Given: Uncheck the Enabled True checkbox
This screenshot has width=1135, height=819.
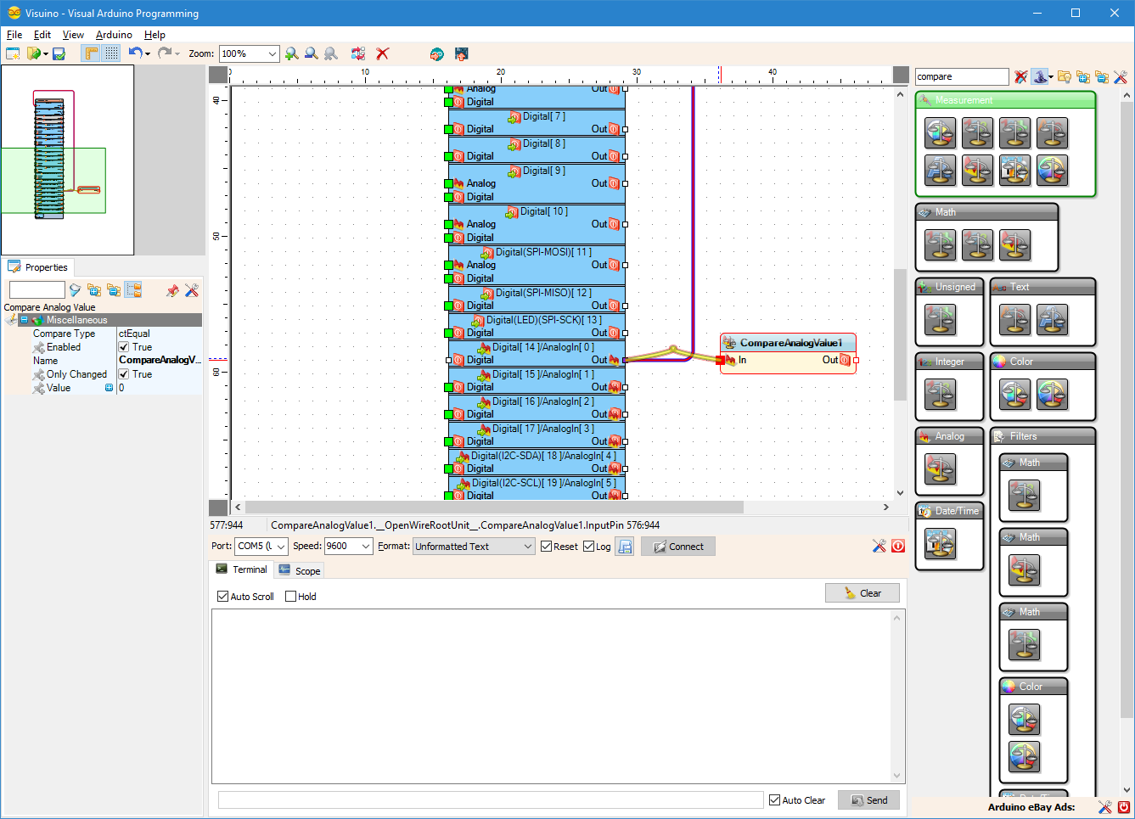Looking at the screenshot, I should 124,347.
